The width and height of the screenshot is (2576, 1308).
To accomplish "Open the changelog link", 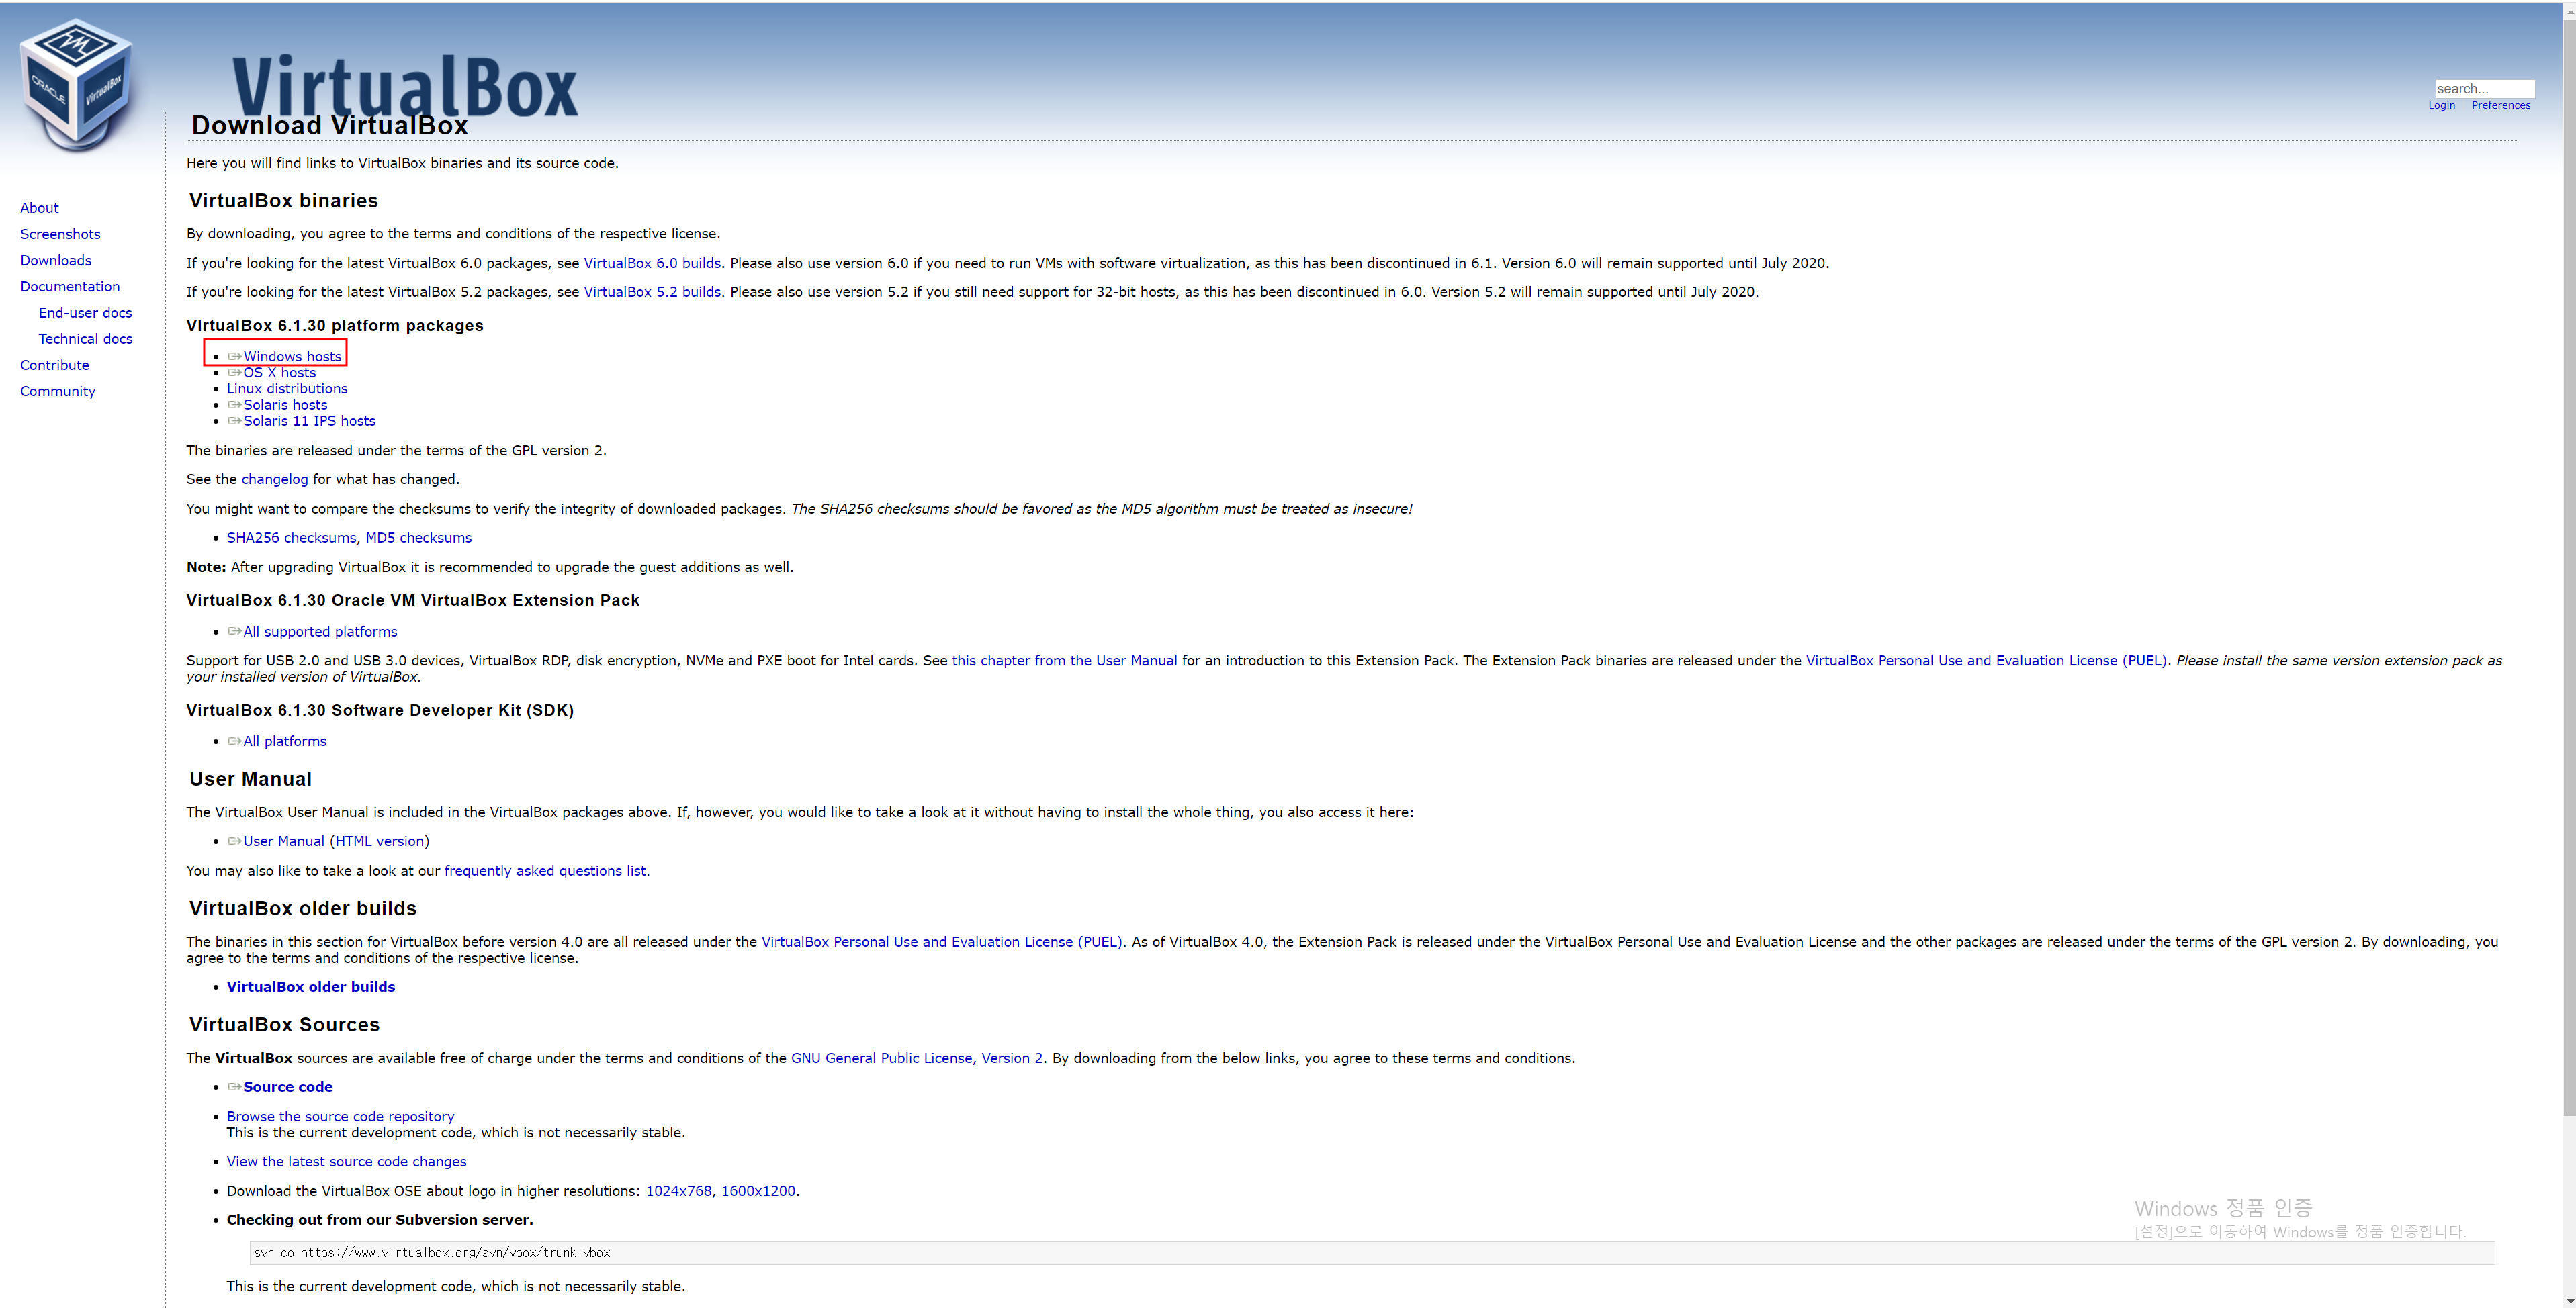I will point(274,479).
